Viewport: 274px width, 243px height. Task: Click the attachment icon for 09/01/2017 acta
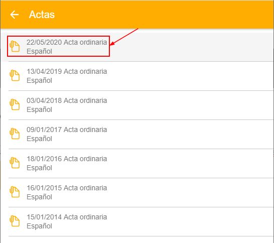(15, 134)
